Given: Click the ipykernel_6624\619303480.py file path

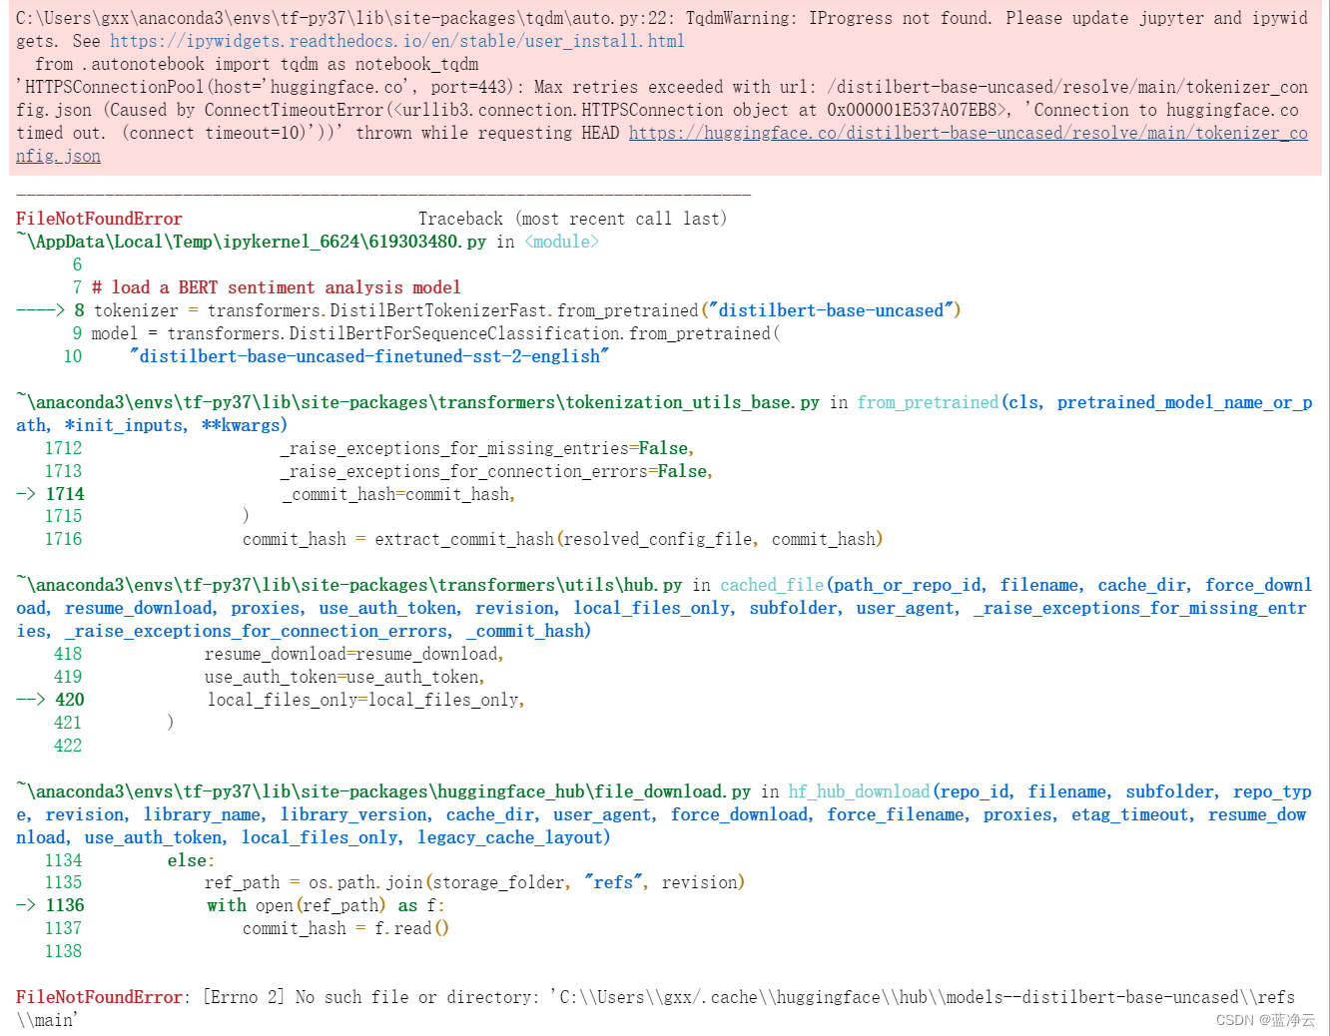Looking at the screenshot, I should 252,242.
